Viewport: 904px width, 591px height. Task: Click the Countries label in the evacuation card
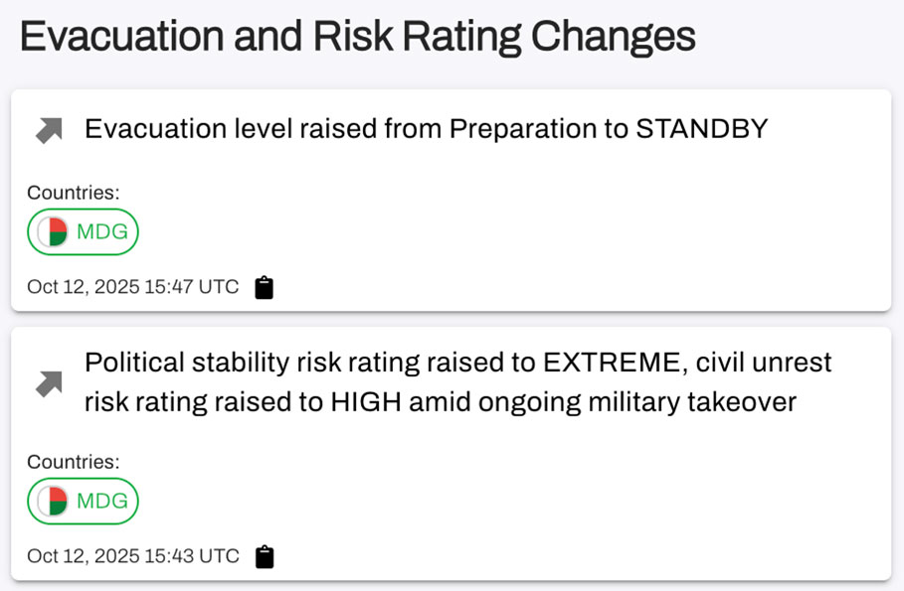pos(73,193)
